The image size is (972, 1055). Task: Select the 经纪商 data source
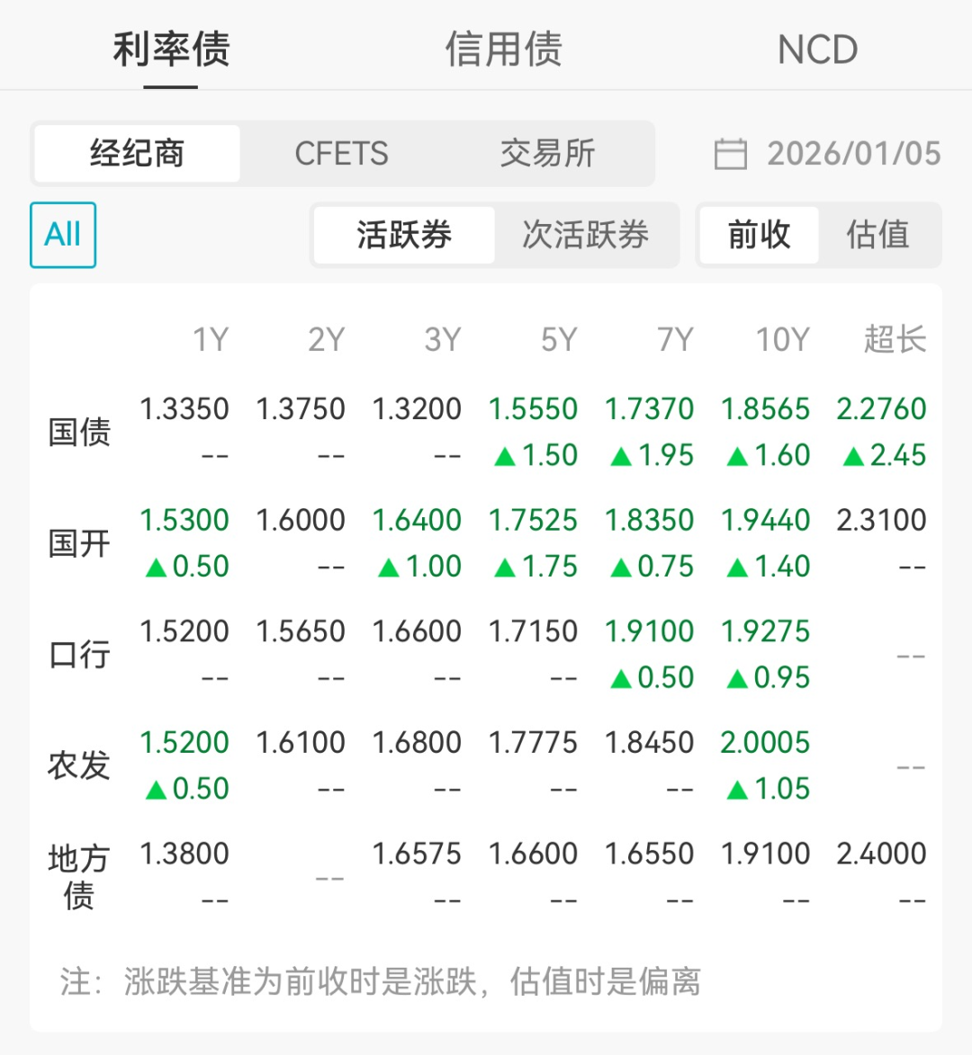tap(137, 154)
